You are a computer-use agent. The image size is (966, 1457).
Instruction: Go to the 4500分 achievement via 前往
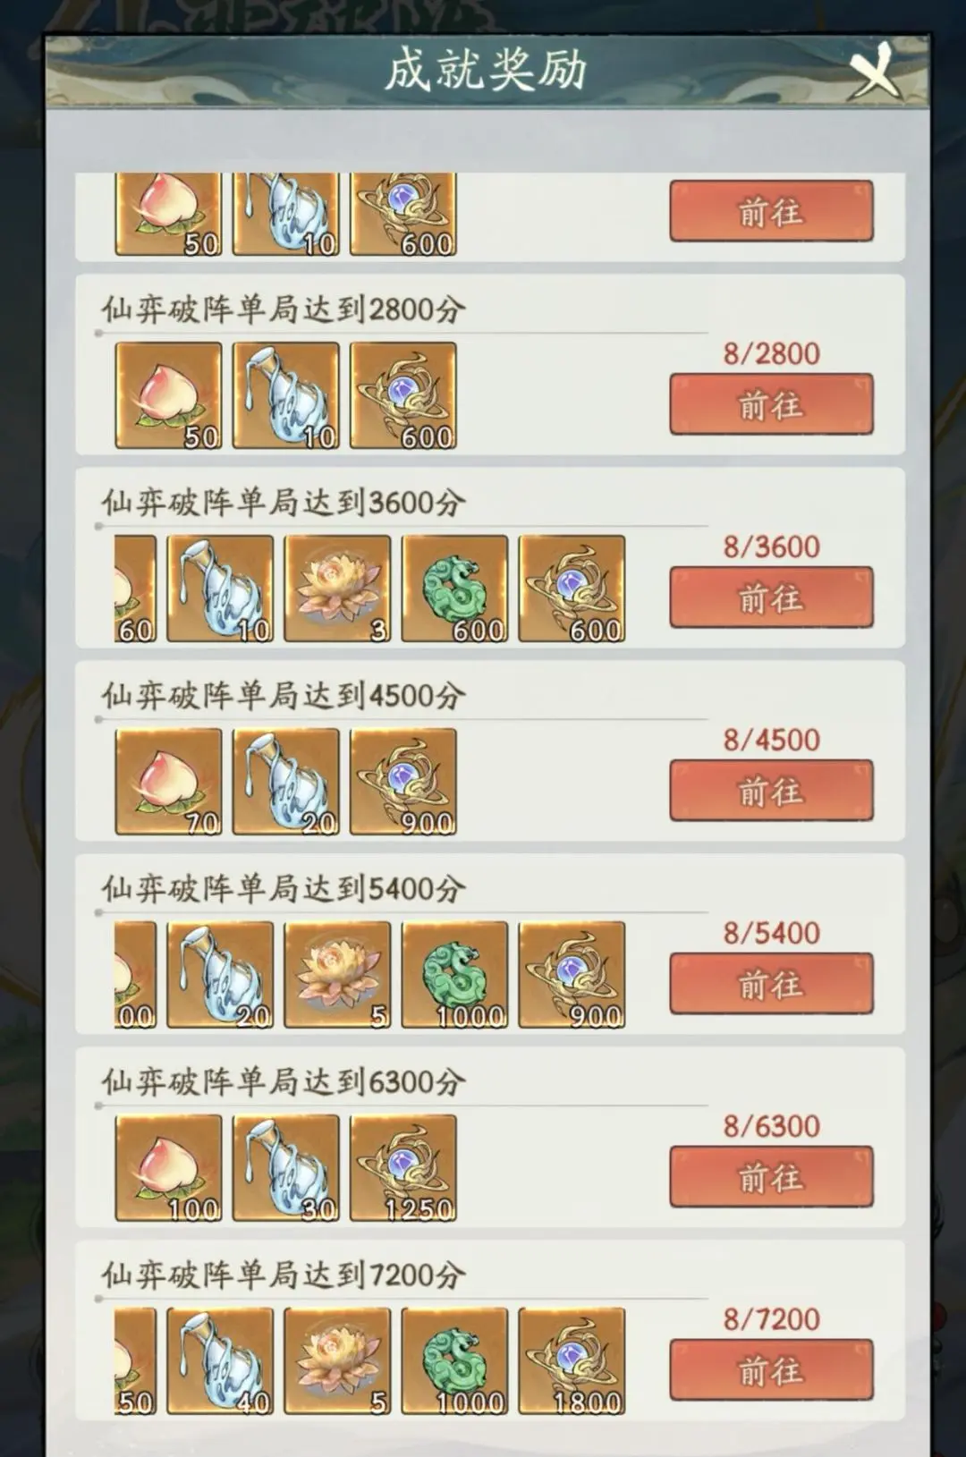pos(771,792)
